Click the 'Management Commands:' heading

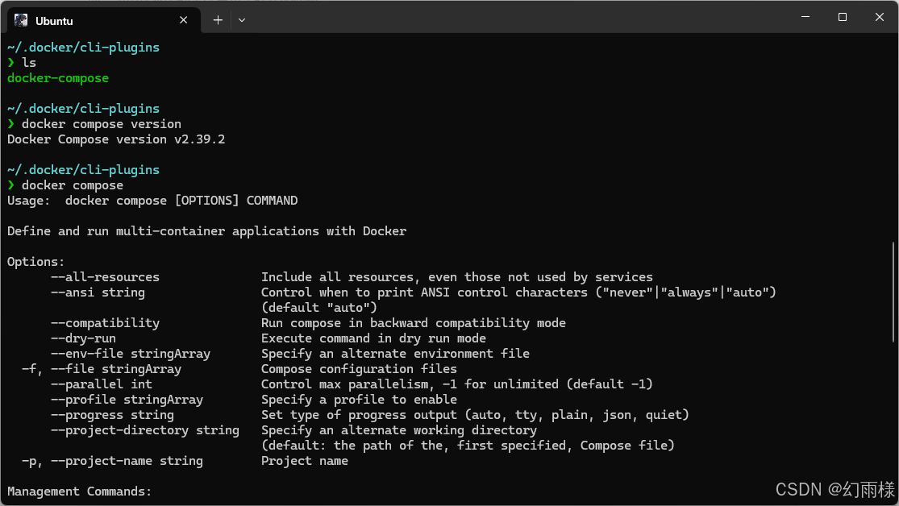pos(79,491)
